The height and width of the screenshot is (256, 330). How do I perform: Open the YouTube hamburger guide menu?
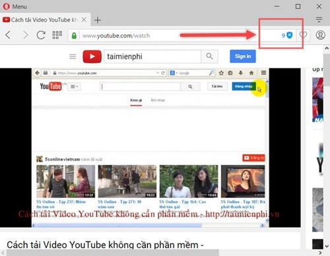point(73,57)
